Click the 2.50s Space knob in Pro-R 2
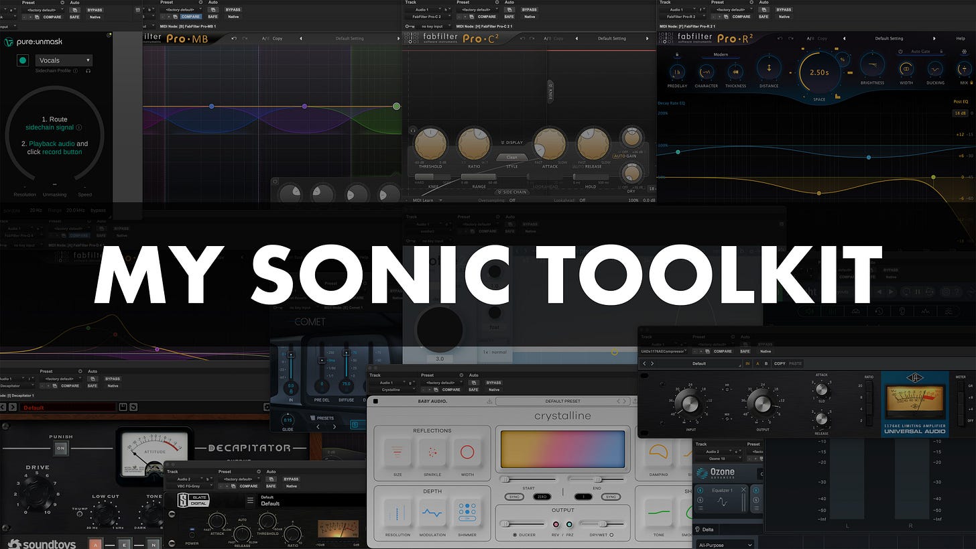This screenshot has width=976, height=549. pyautogui.click(x=820, y=72)
